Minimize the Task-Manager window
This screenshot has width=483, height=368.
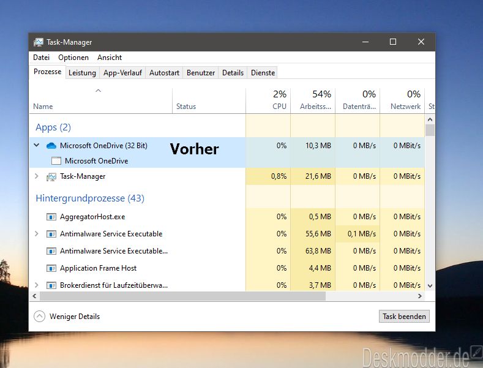click(x=365, y=42)
